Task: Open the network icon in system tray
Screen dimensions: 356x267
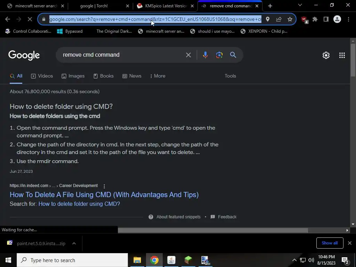Action: pyautogui.click(x=303, y=260)
